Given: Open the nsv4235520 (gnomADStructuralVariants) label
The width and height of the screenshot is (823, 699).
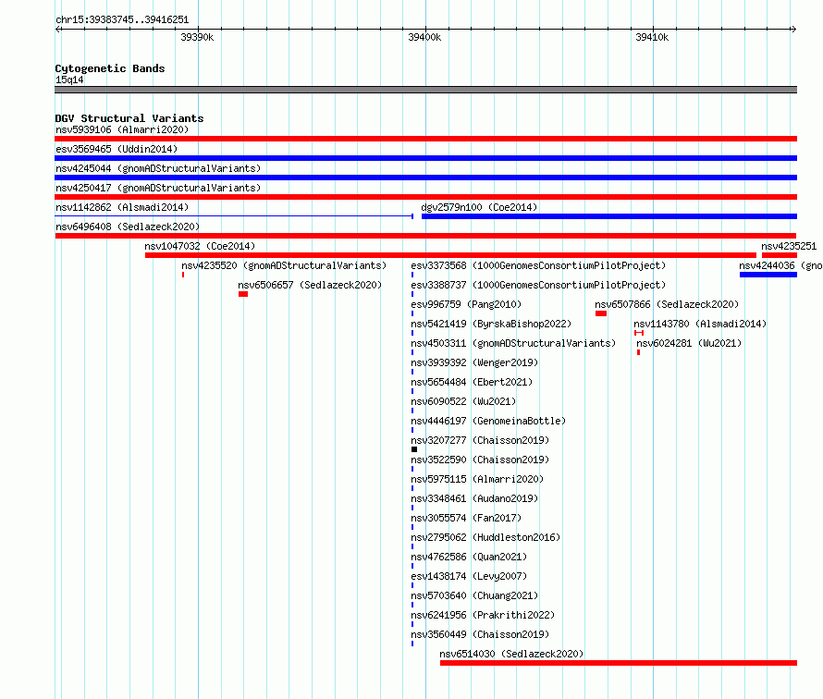Looking at the screenshot, I should [x=284, y=265].
